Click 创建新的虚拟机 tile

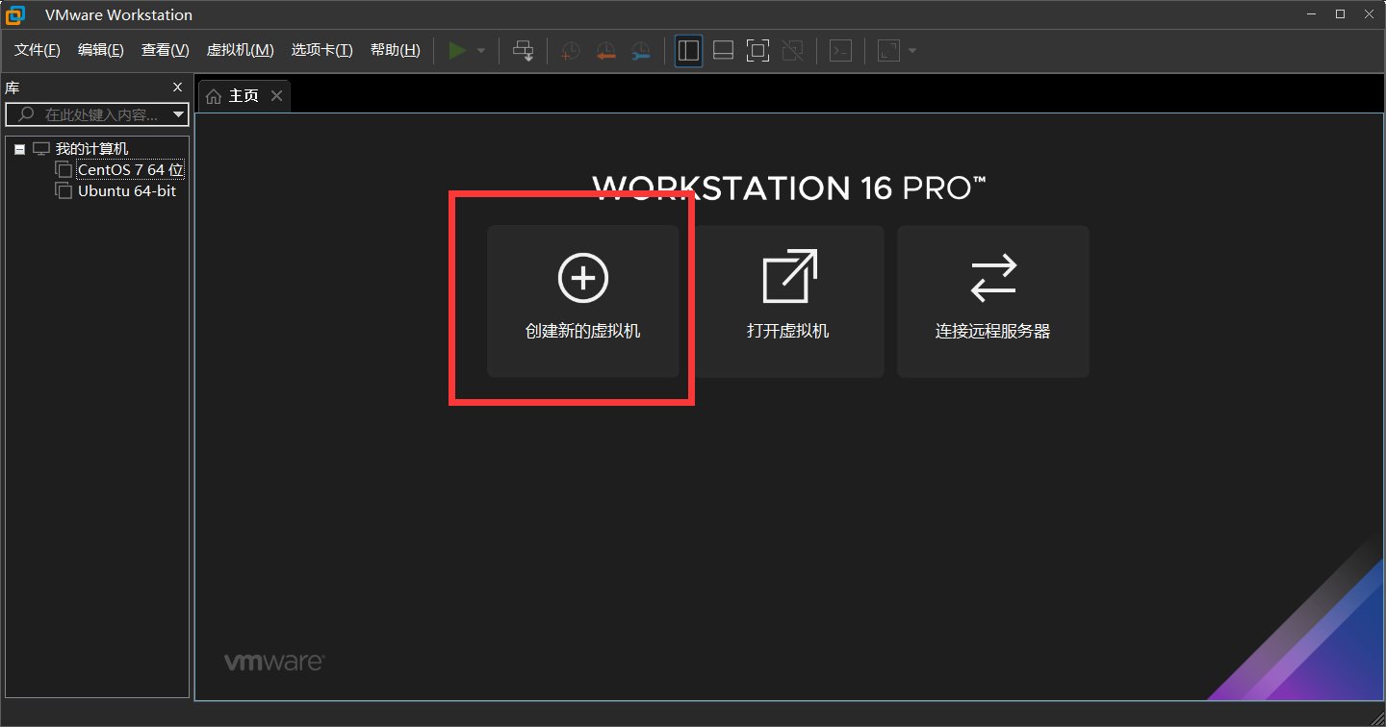click(583, 301)
